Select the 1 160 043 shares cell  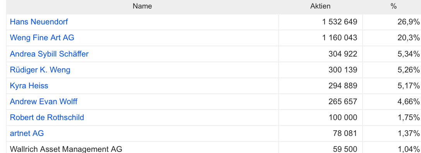pyautogui.click(x=320, y=38)
